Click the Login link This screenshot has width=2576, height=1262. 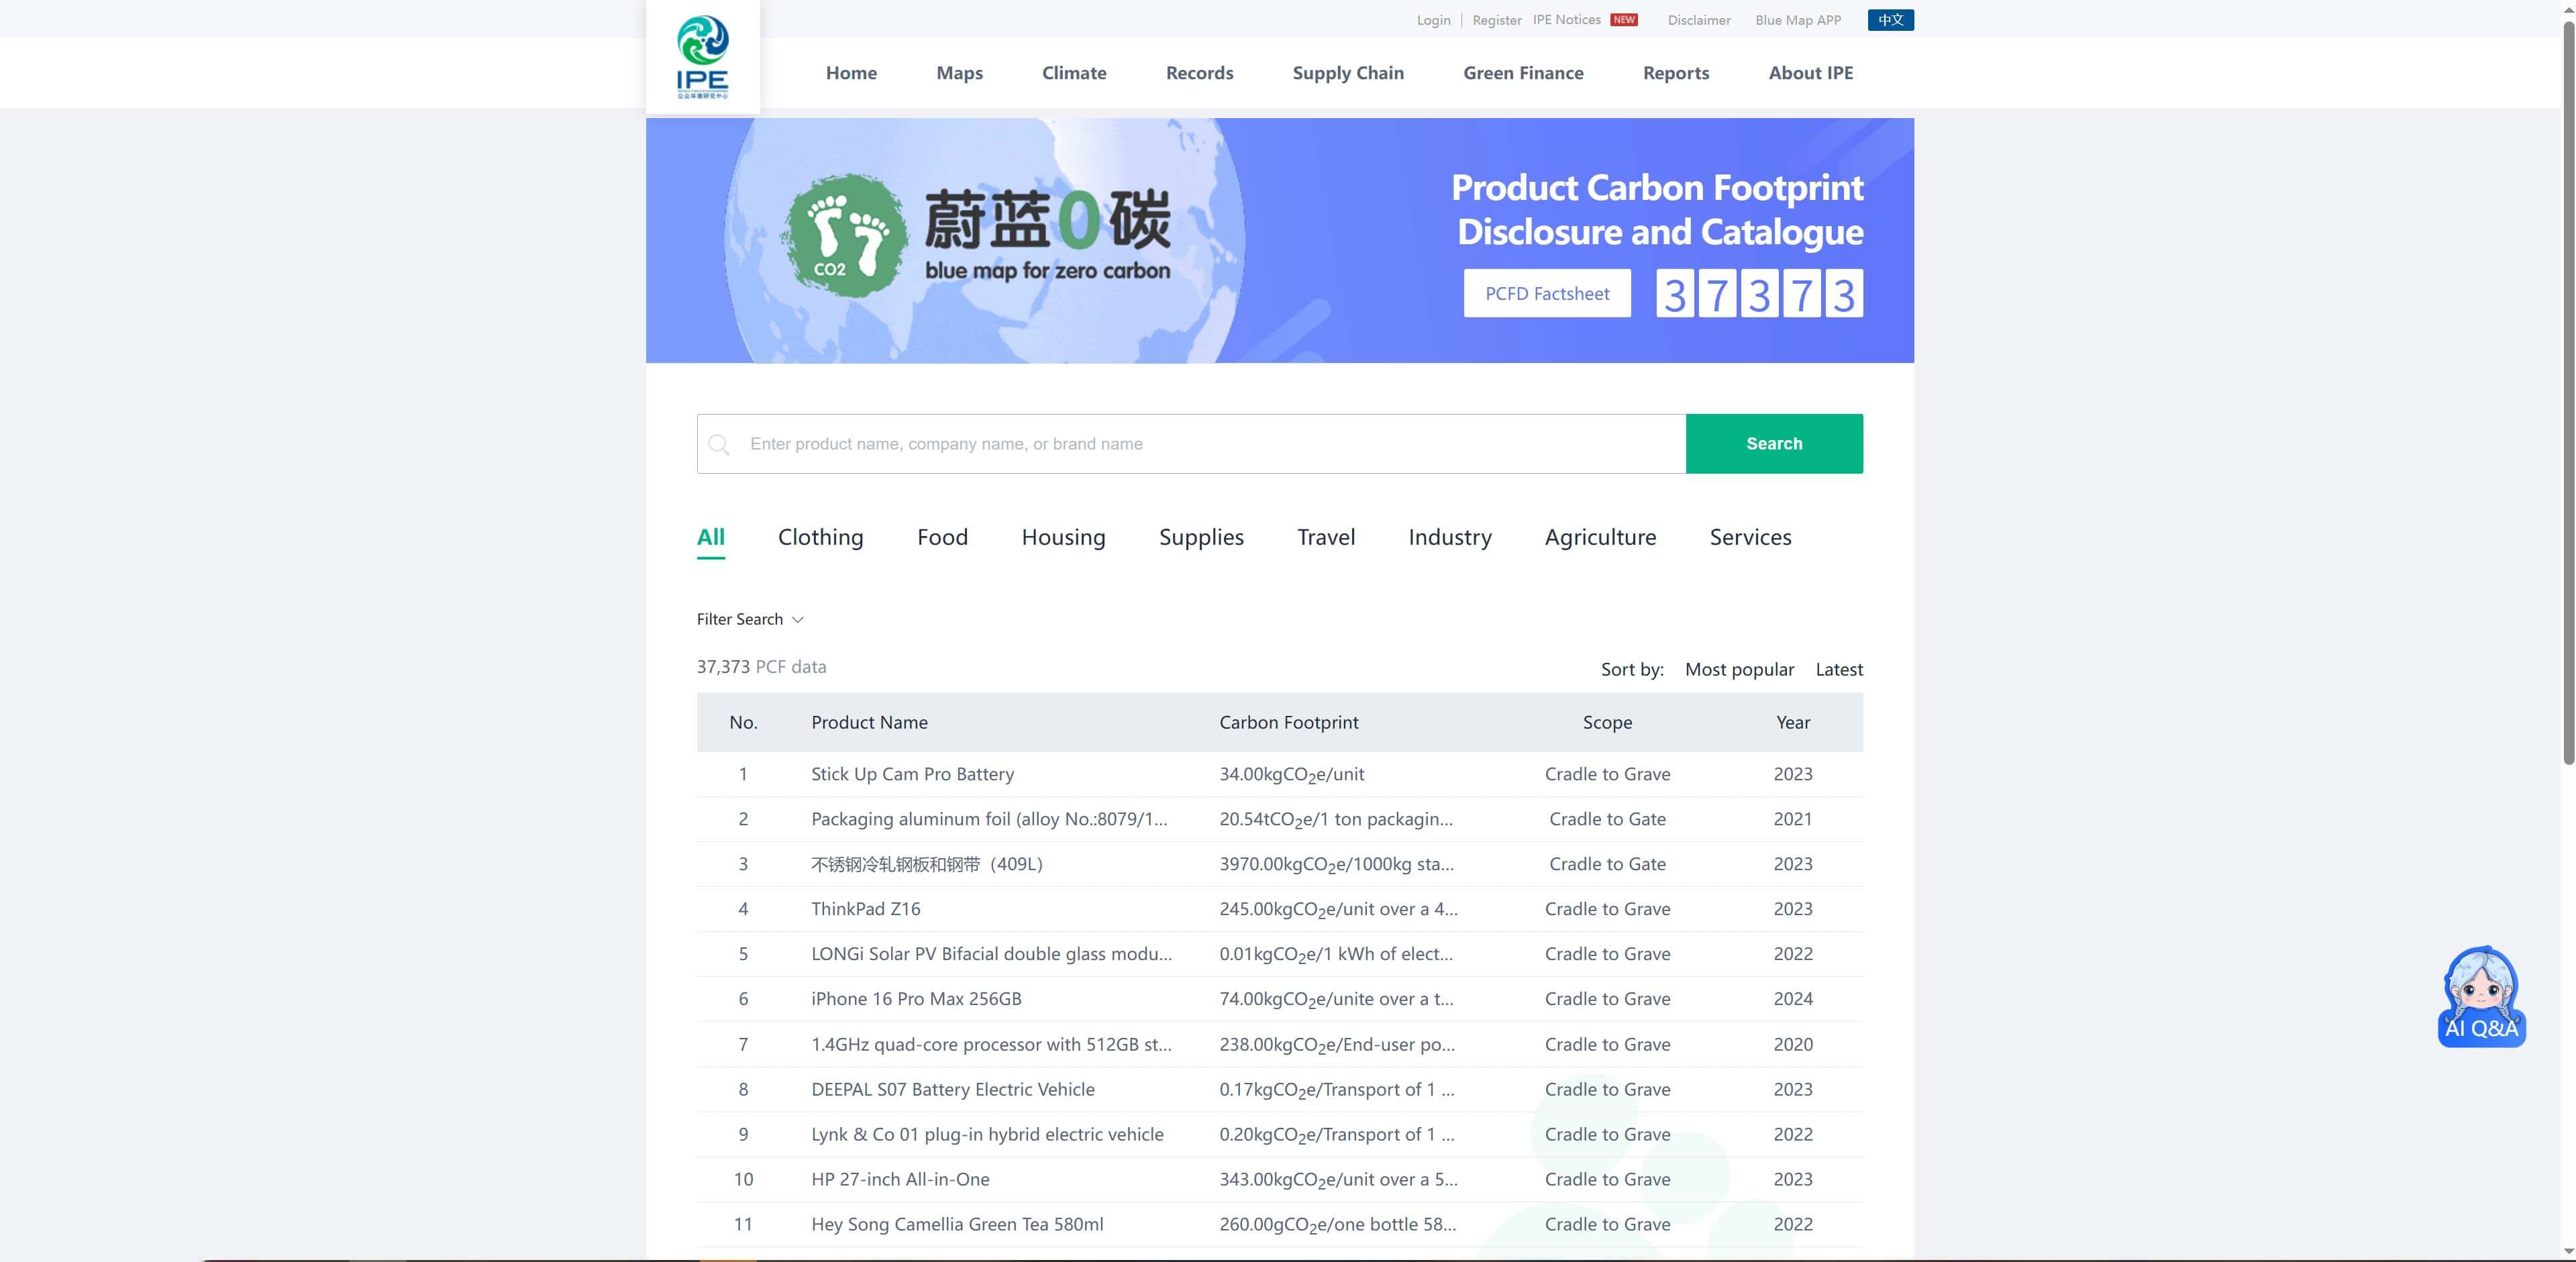[x=1433, y=20]
